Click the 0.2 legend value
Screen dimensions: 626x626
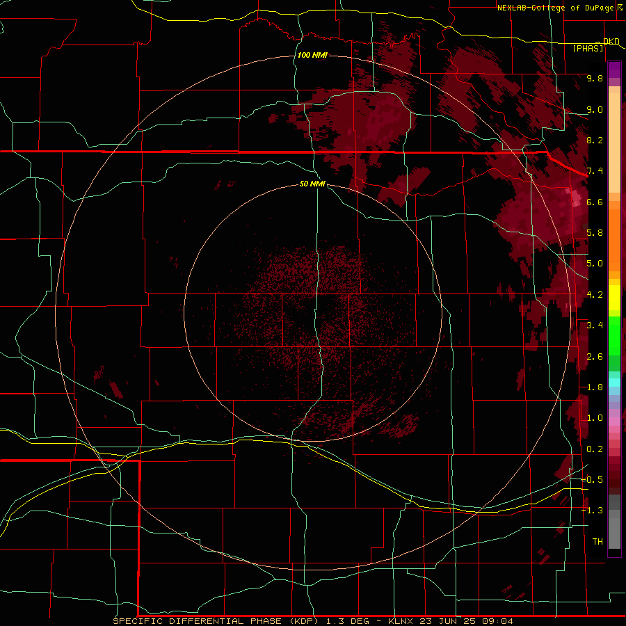pos(595,449)
